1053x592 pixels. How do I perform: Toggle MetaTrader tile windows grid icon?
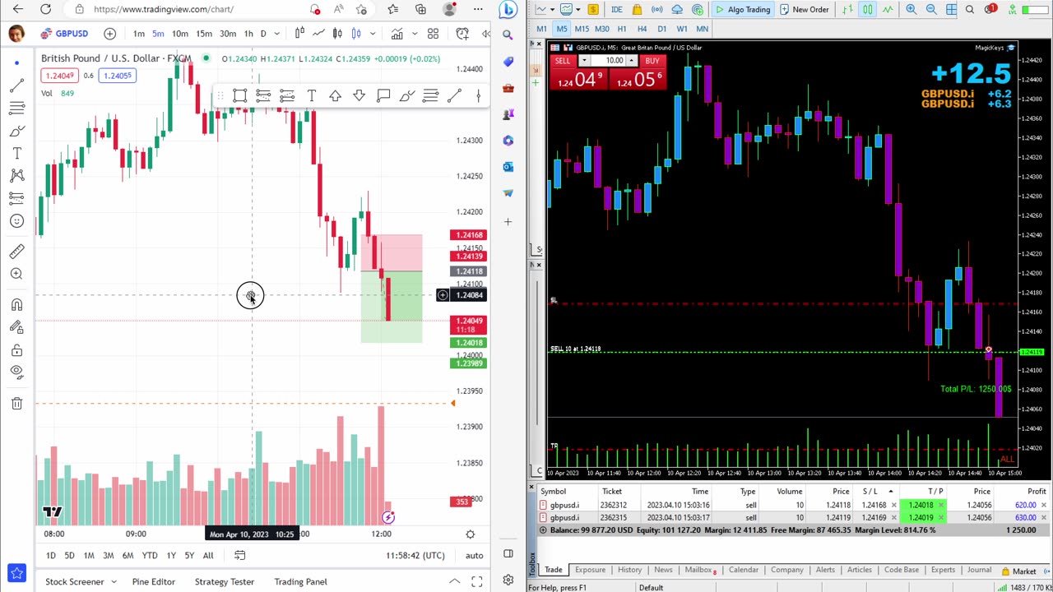[951, 9]
